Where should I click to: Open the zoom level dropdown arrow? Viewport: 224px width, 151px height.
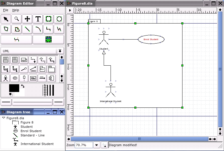(x=97, y=145)
